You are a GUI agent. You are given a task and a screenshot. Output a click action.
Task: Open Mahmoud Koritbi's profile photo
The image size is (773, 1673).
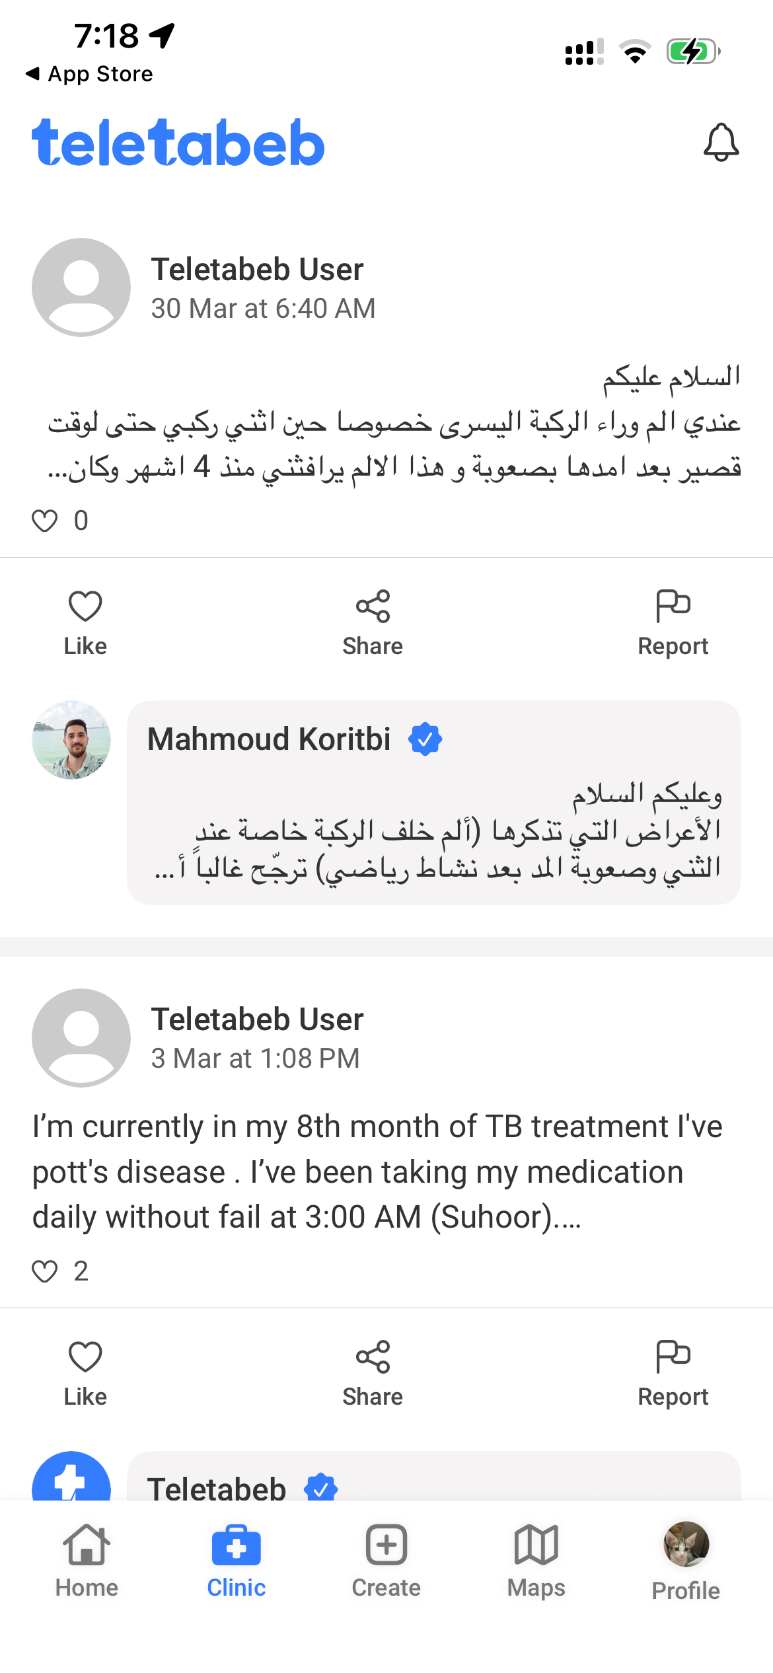click(x=71, y=740)
